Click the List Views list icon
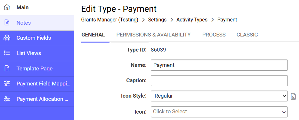The height and width of the screenshot is (120, 299). click(7, 53)
